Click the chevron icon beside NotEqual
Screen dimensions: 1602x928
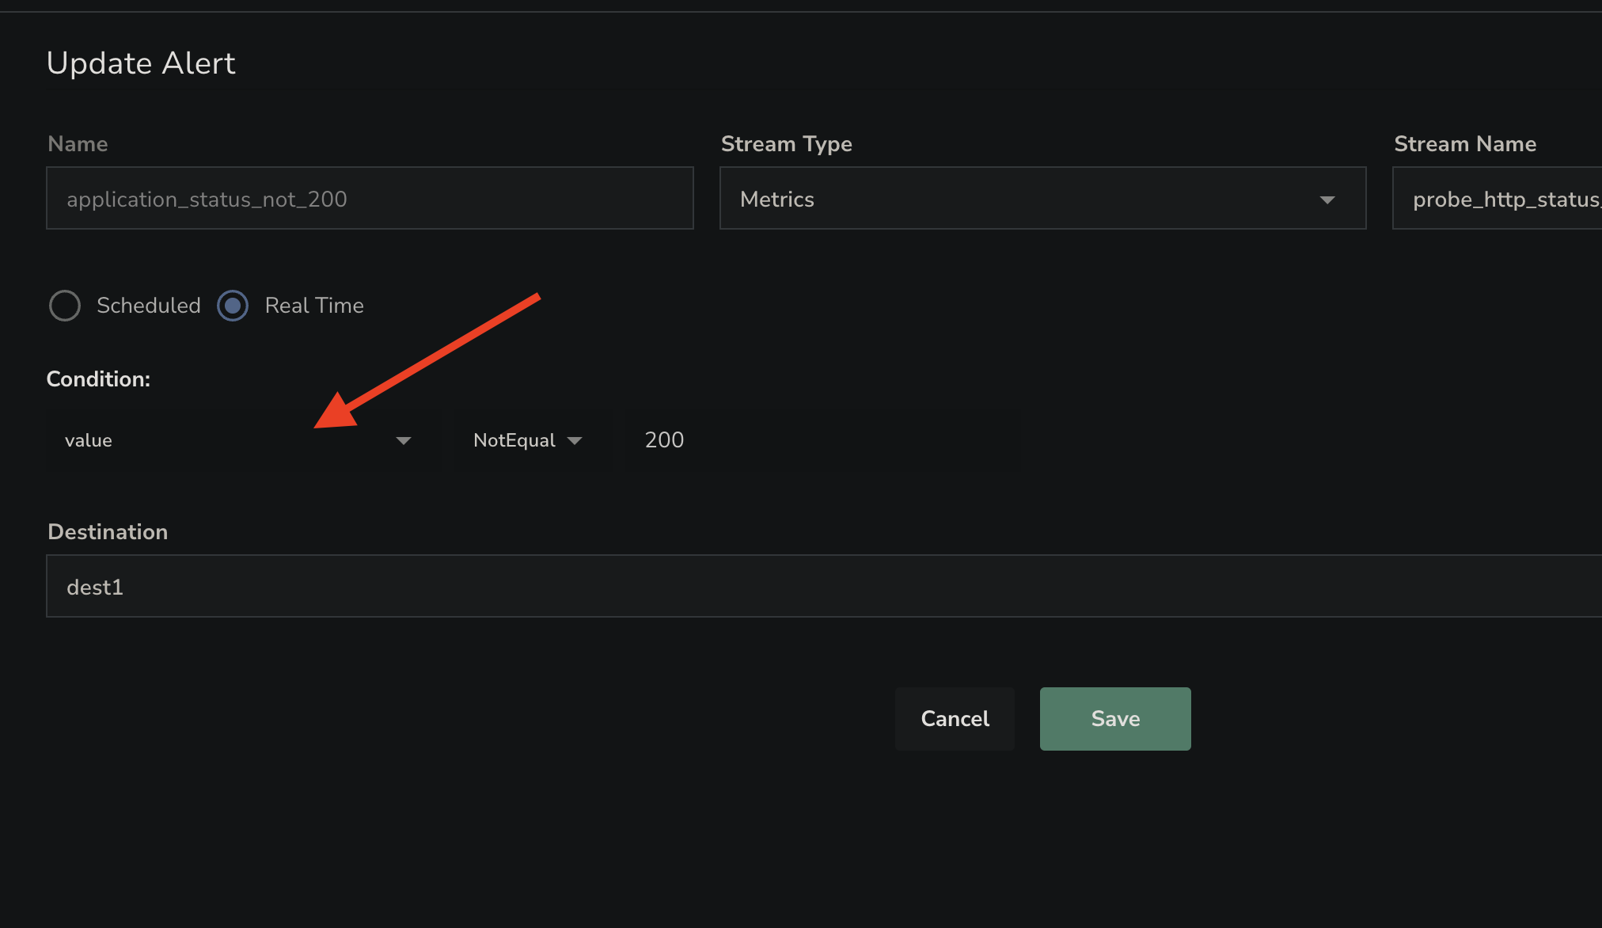(x=575, y=441)
